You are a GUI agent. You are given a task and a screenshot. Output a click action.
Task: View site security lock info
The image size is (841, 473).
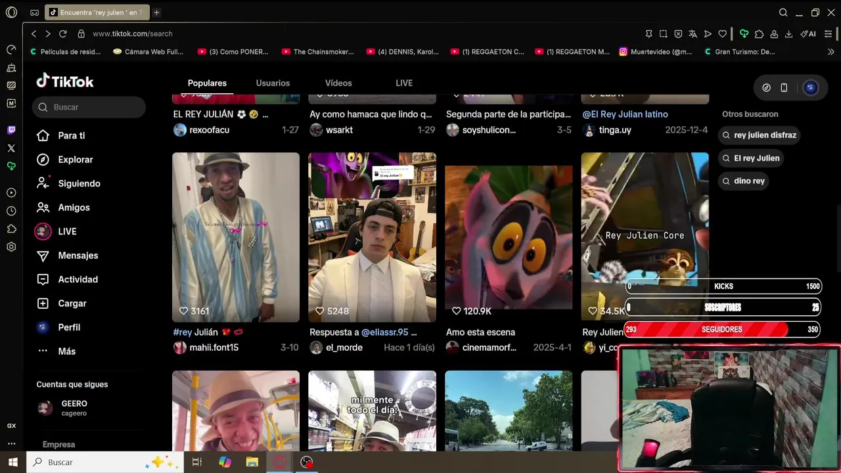click(81, 34)
